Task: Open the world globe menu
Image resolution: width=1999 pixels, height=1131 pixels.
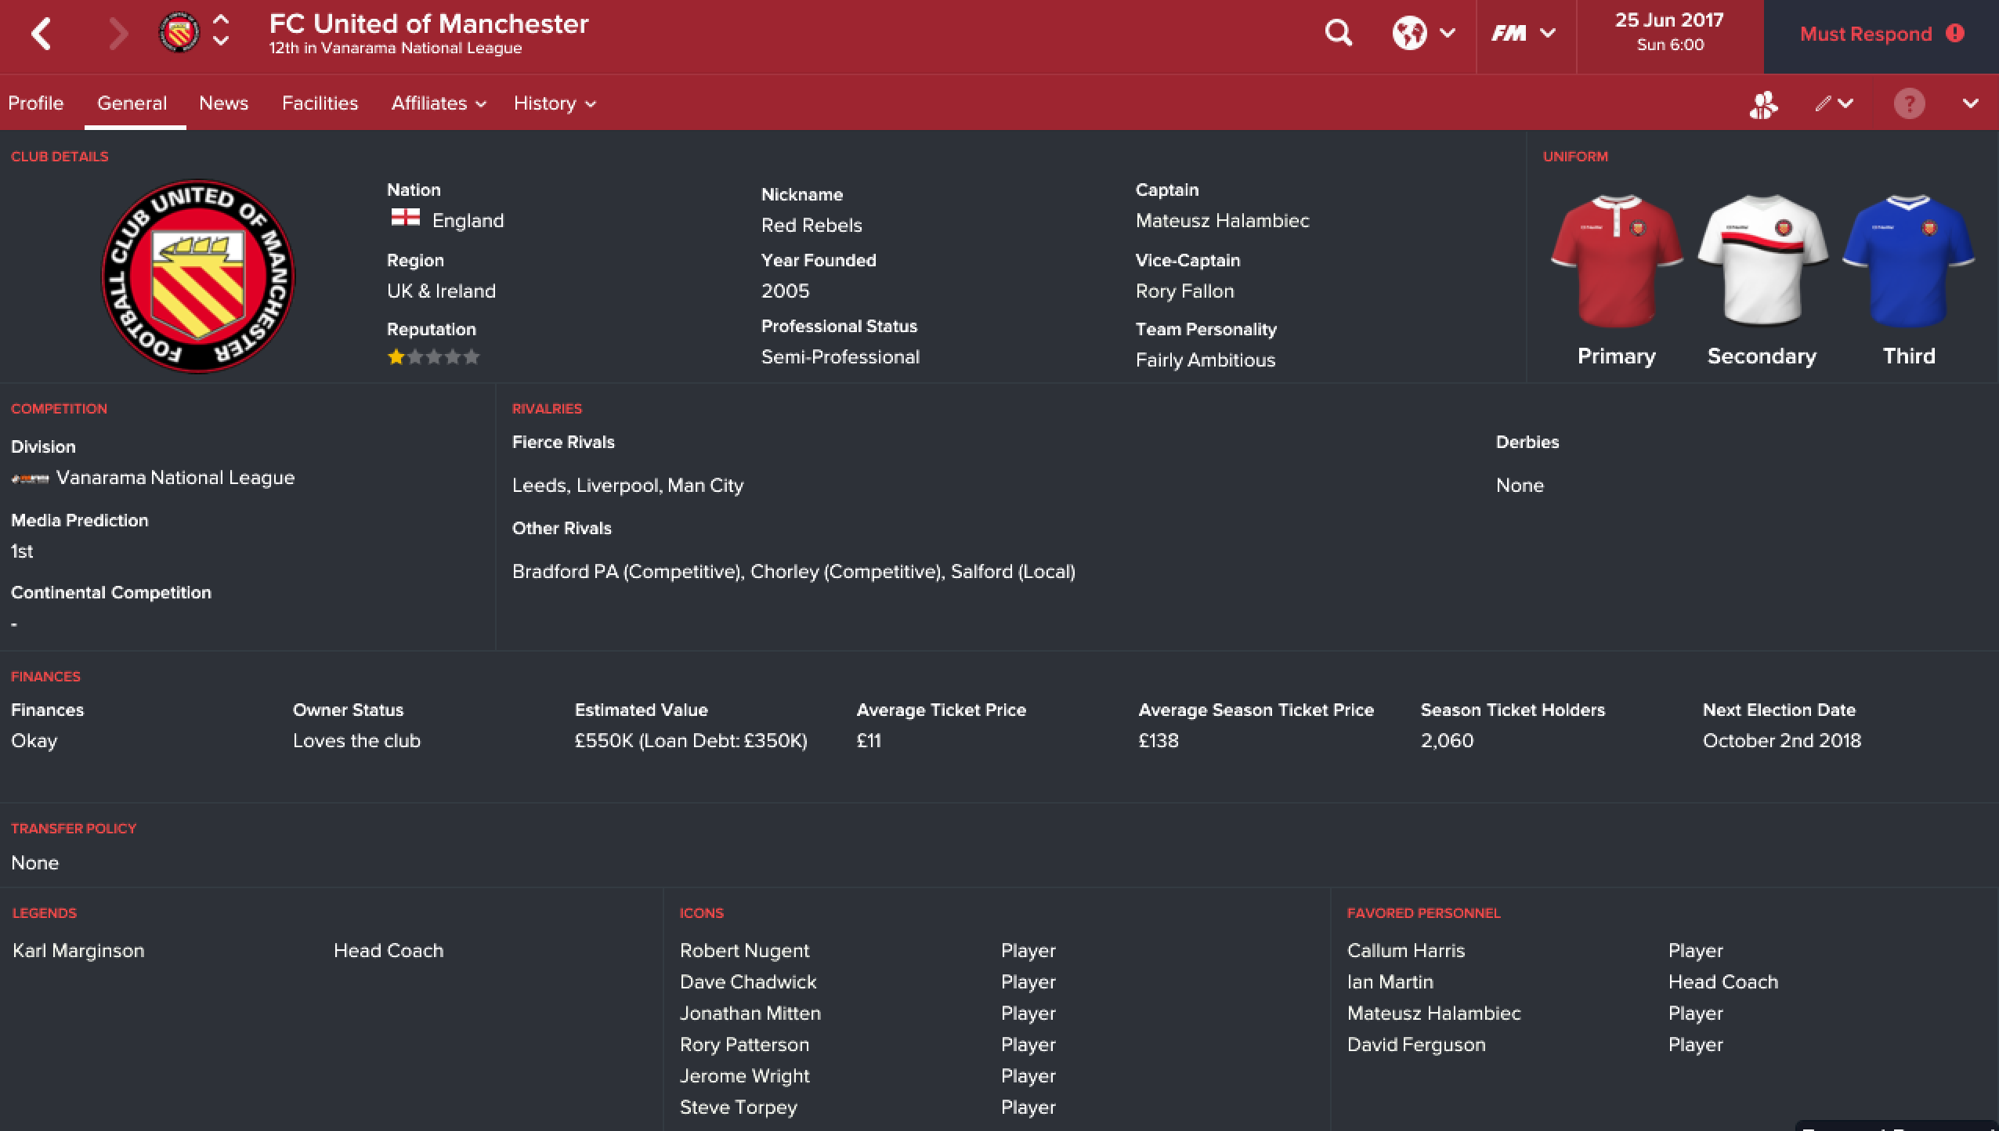Action: tap(1423, 34)
